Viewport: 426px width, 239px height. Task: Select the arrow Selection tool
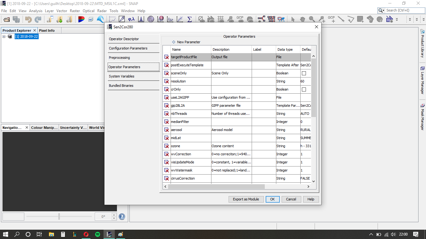tap(293, 19)
